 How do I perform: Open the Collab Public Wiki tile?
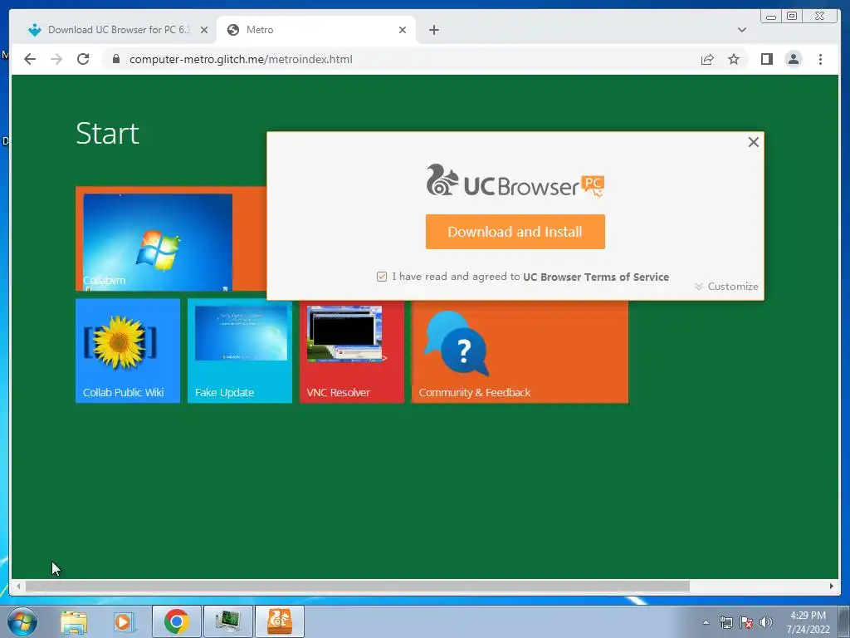(x=128, y=351)
